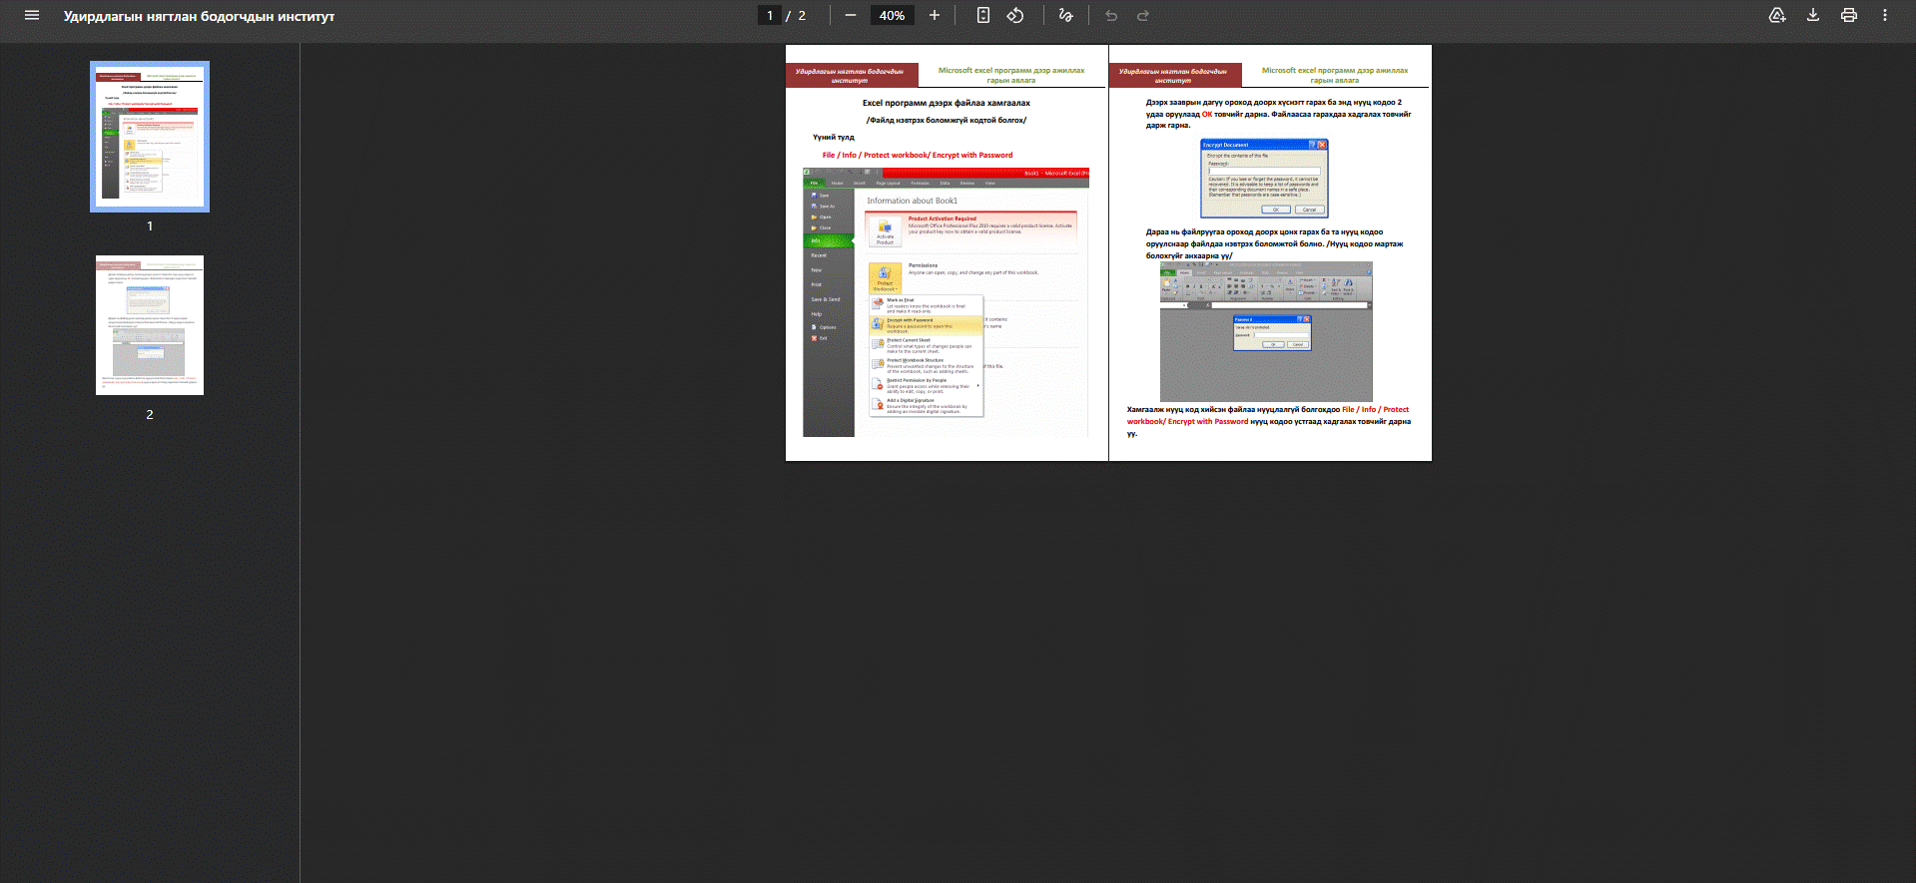Print the document

1849,16
